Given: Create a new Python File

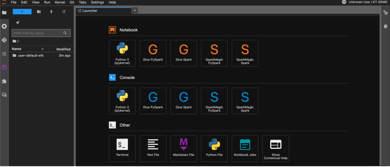Looking at the screenshot, I should point(214,148).
